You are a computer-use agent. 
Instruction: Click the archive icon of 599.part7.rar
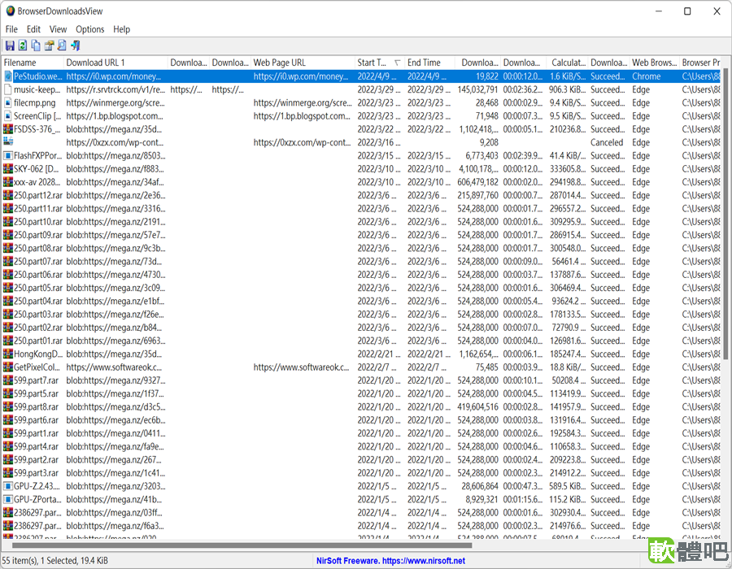tap(8, 380)
